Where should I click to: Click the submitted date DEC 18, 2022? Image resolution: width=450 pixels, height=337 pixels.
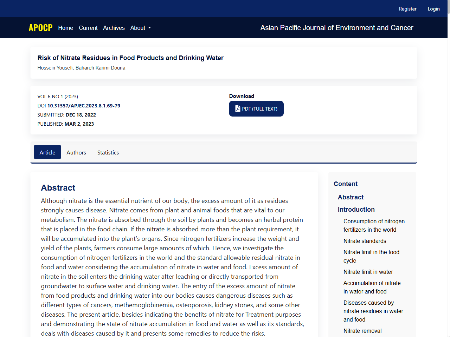[81, 115]
